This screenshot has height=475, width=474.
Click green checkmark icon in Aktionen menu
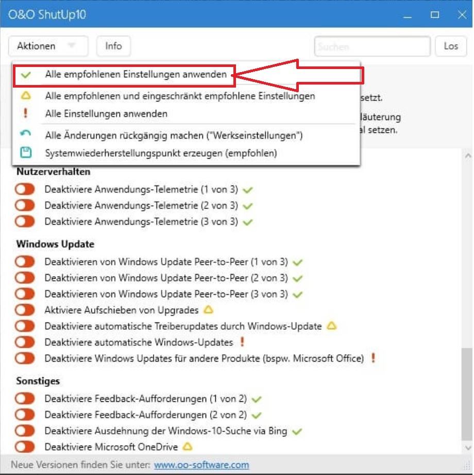(x=26, y=74)
